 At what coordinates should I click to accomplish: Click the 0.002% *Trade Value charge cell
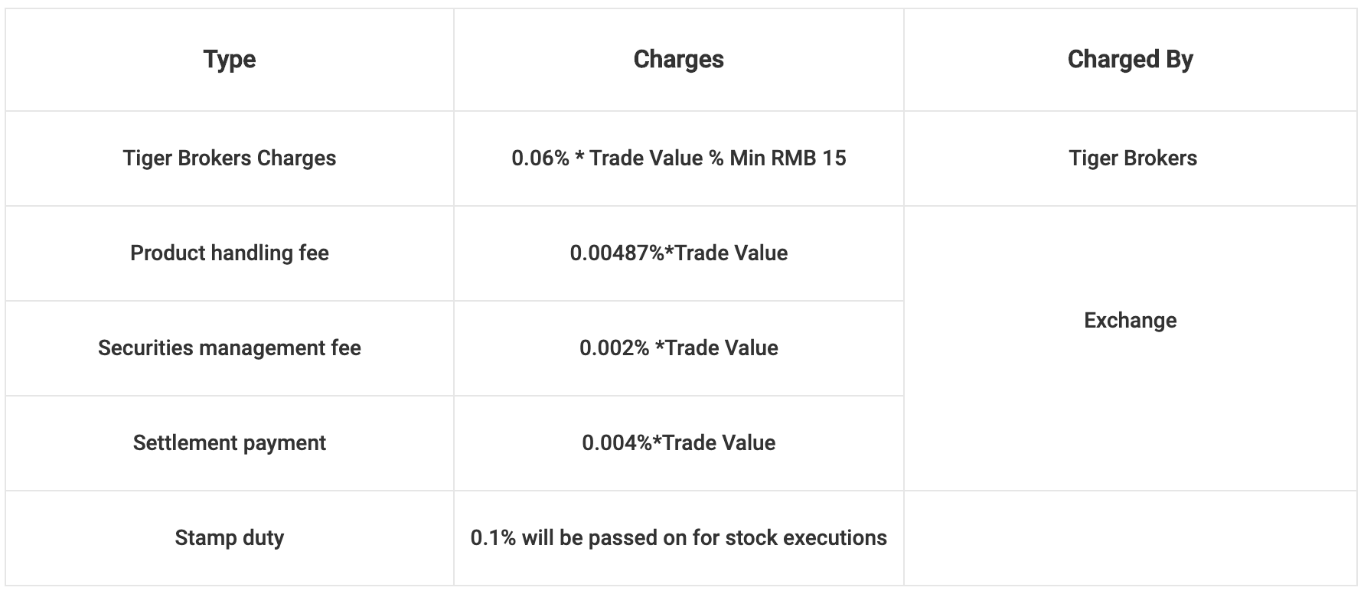click(x=678, y=348)
